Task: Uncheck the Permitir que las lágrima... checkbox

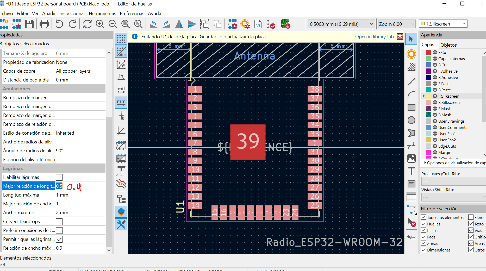Action: [x=59, y=239]
